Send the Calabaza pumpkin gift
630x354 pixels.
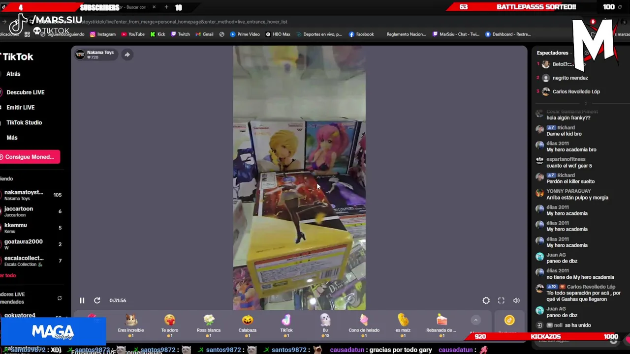[x=248, y=325]
